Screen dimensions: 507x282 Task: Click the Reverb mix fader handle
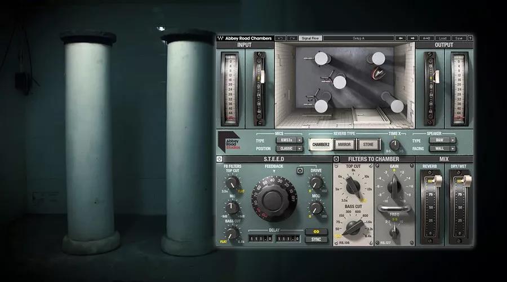click(x=437, y=181)
